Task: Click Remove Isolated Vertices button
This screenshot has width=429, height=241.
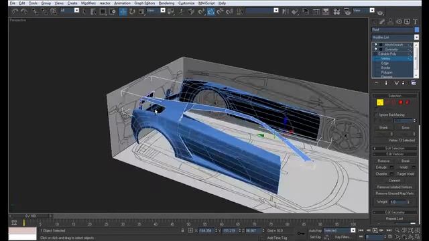Action: click(x=395, y=187)
